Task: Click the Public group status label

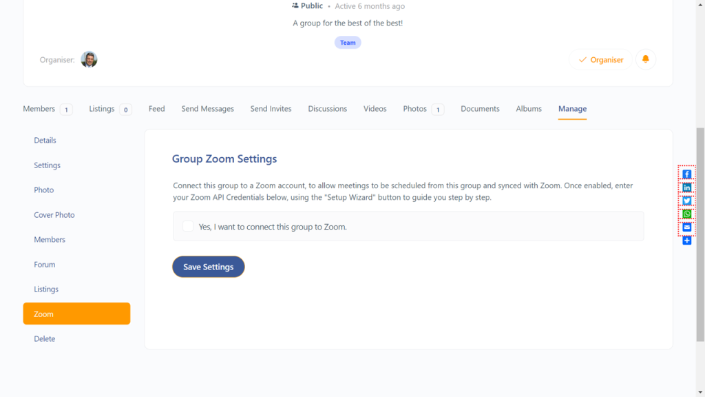Action: point(308,6)
